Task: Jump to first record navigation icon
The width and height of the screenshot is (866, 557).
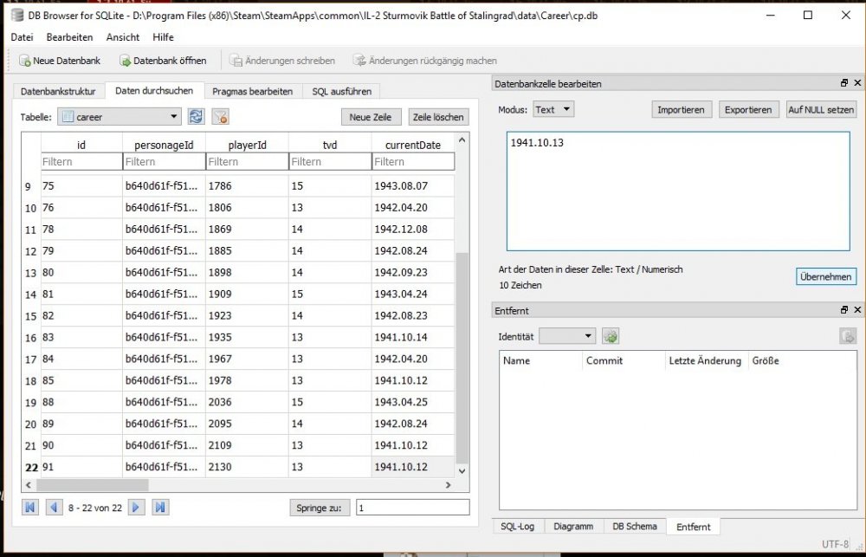Action: coord(30,507)
